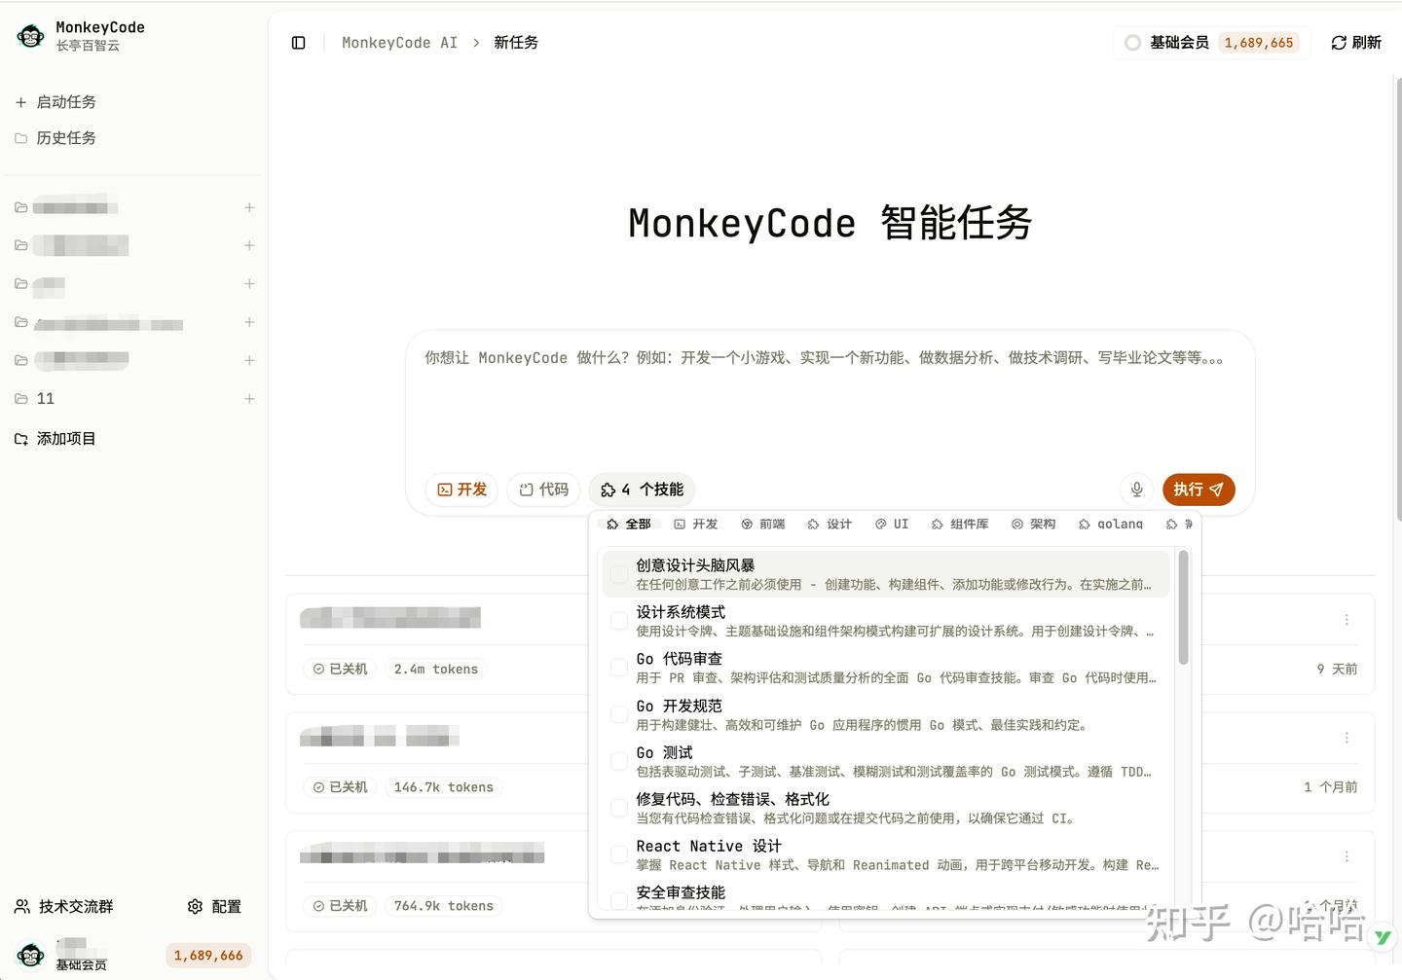Click the refresh 刷新 button

click(x=1356, y=43)
